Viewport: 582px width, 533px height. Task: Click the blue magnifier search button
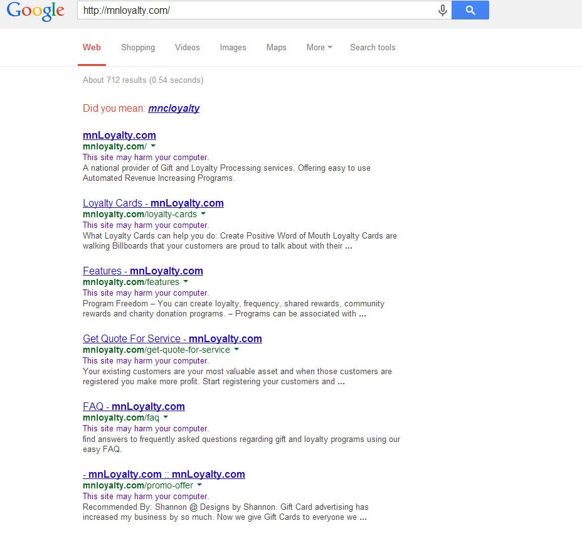point(470,10)
